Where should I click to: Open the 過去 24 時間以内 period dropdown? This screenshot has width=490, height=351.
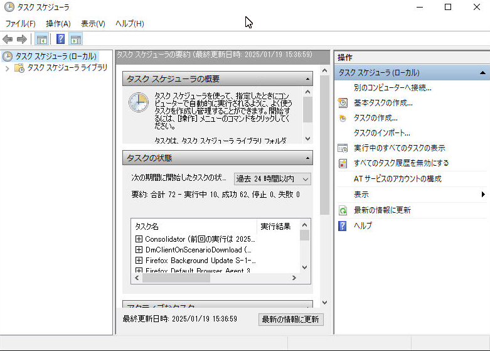pyautogui.click(x=272, y=180)
